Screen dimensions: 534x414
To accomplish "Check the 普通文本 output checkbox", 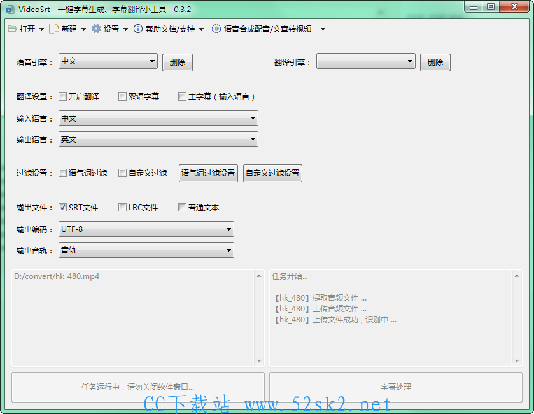I will tap(182, 207).
